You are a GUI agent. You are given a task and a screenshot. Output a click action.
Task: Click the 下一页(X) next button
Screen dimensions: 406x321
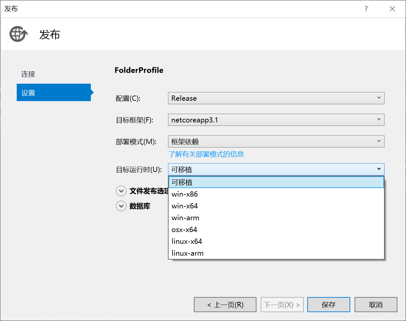tap(282, 305)
